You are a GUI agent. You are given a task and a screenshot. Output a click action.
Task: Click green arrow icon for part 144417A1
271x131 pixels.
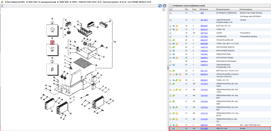click(x=173, y=47)
